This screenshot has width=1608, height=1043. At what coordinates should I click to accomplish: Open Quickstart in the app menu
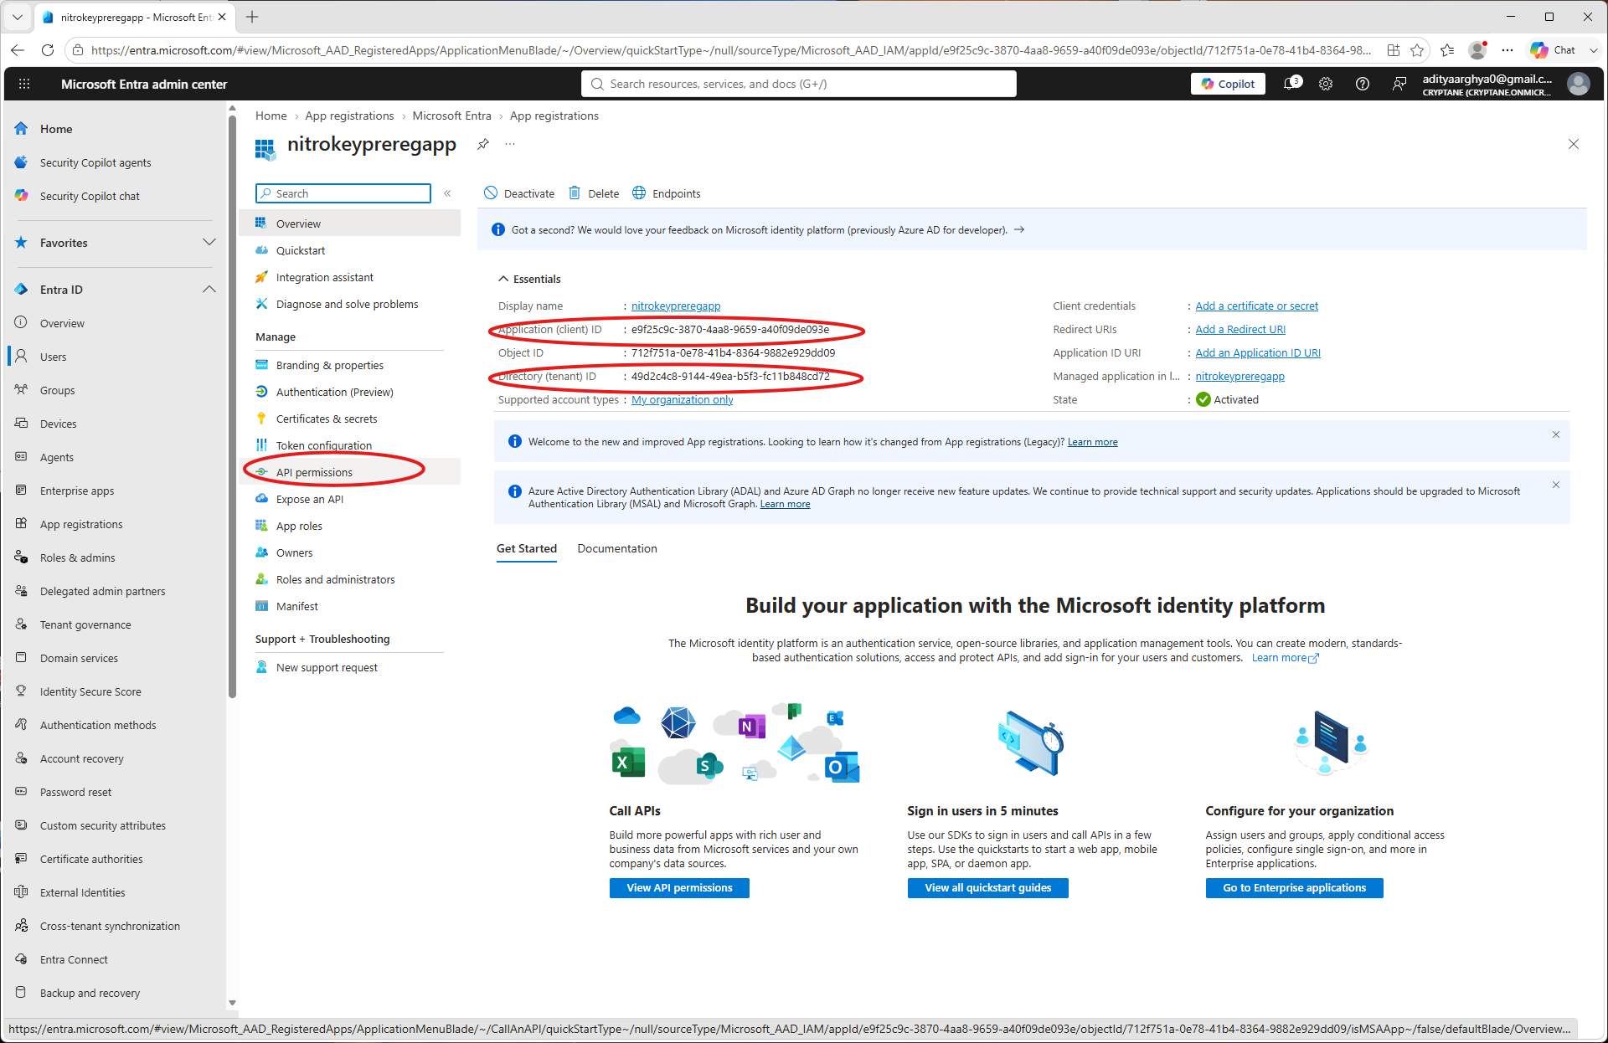point(301,250)
